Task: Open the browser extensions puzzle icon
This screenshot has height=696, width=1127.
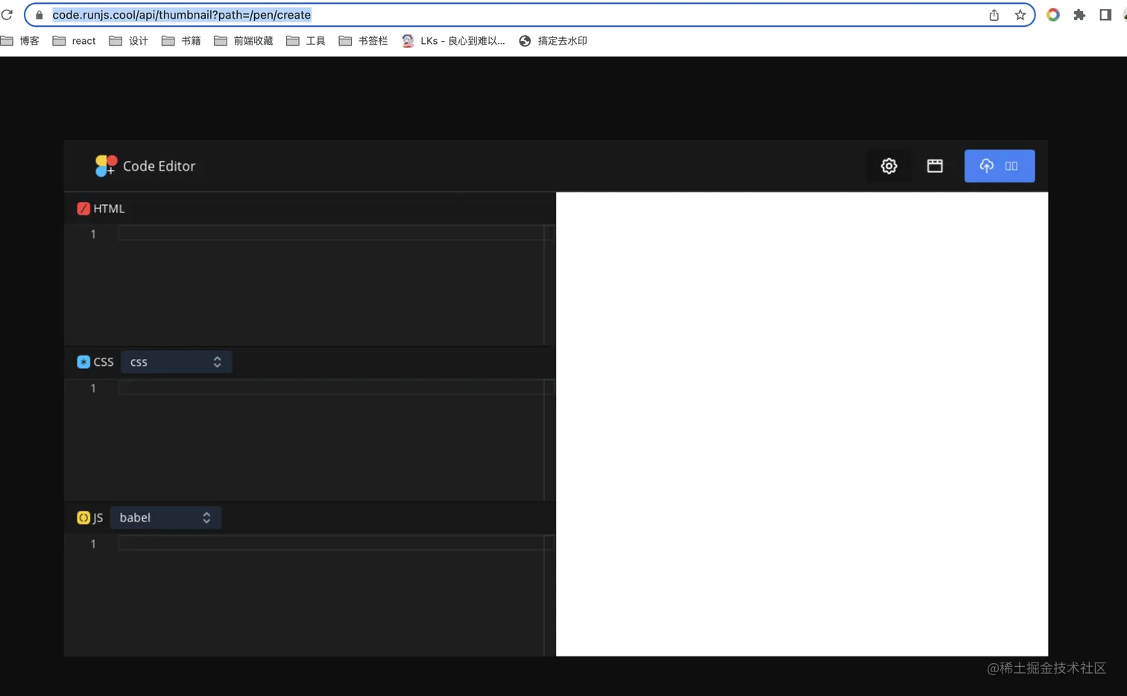Action: [1079, 15]
